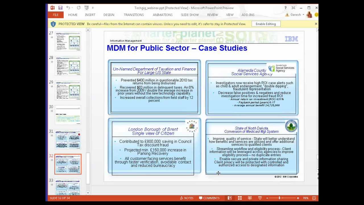Click thumbnail pane scroll down arrow

tap(88, 193)
